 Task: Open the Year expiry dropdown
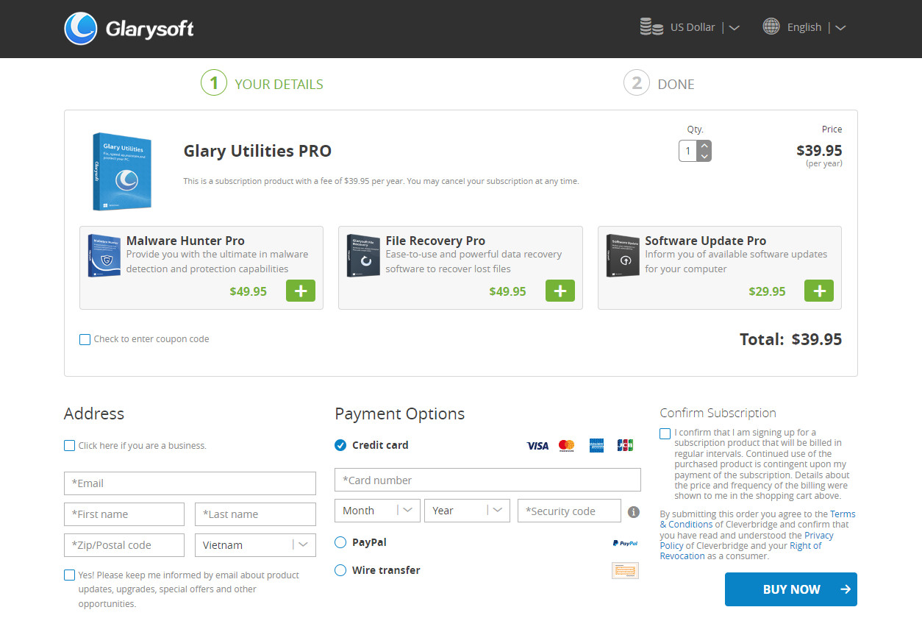pyautogui.click(x=467, y=511)
